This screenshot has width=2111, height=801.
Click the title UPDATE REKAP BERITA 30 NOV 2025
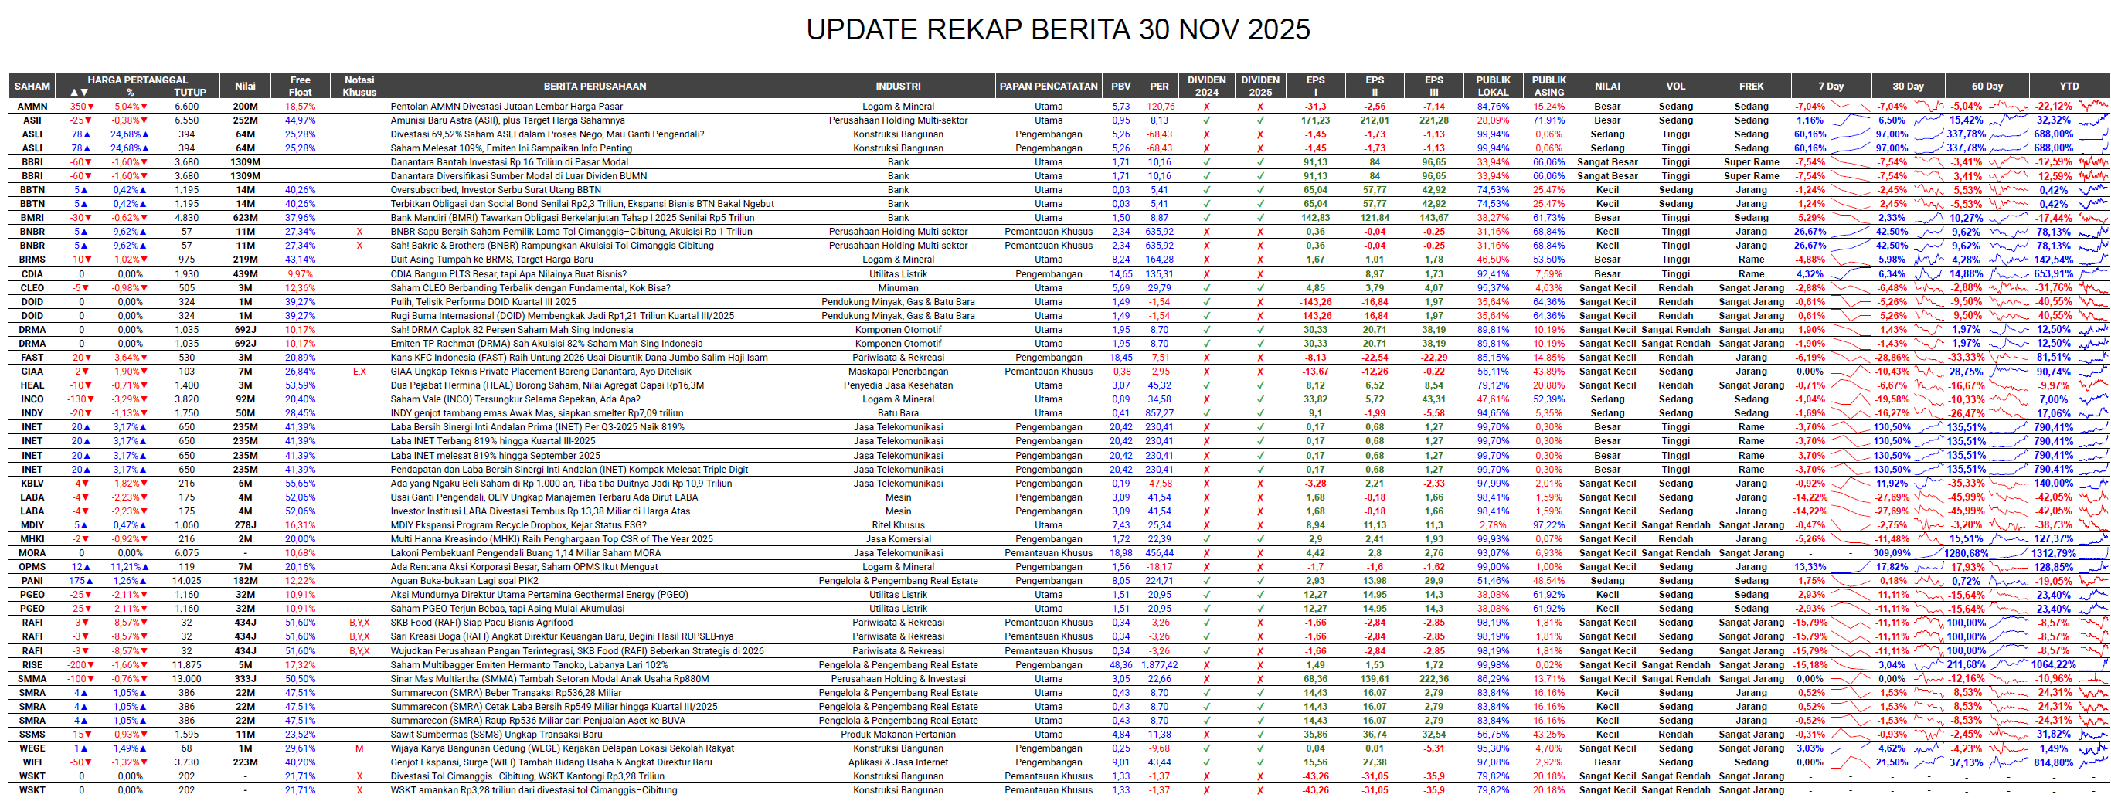click(1058, 29)
